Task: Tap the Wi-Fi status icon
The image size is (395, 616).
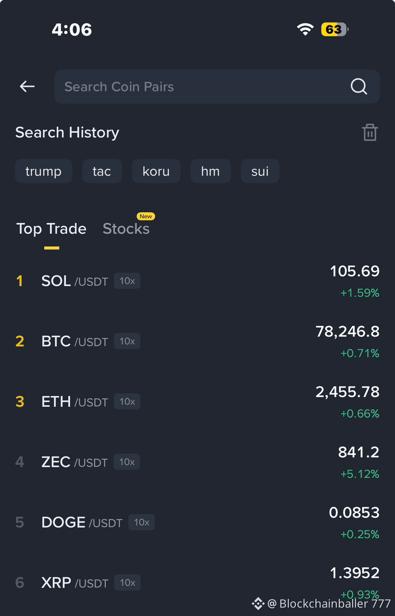Action: (x=305, y=29)
